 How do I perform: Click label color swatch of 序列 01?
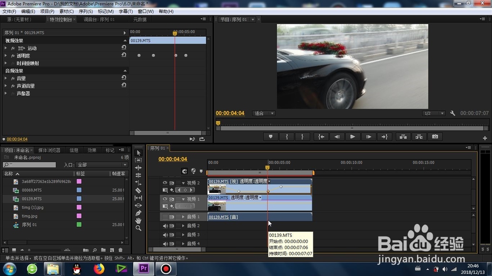click(79, 224)
